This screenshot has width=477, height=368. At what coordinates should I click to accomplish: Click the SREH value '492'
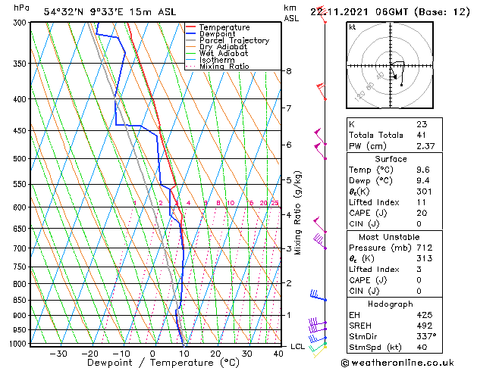click(x=425, y=326)
